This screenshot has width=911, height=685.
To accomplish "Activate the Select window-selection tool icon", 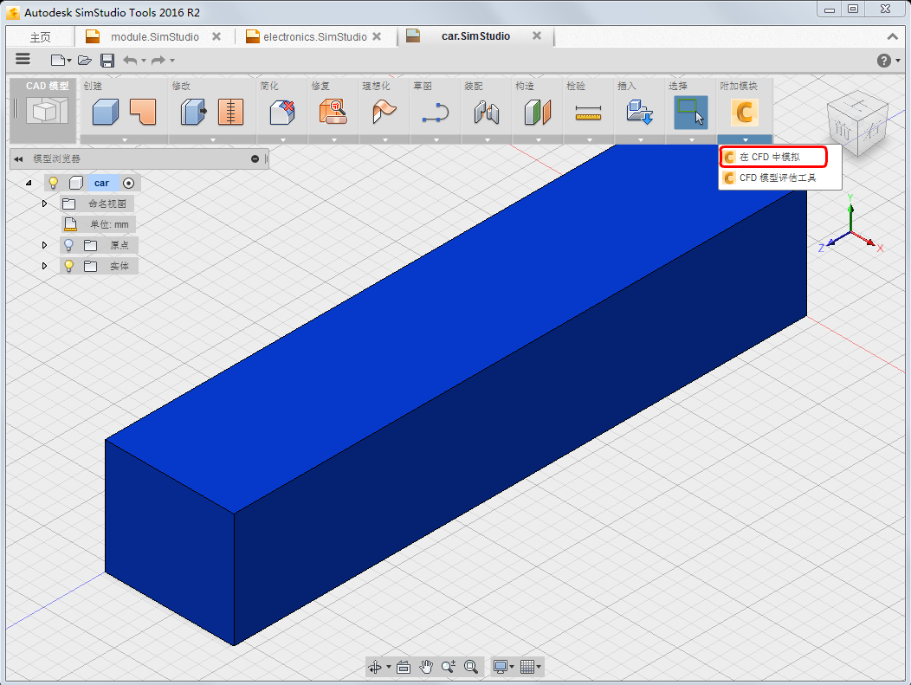I will 691,112.
